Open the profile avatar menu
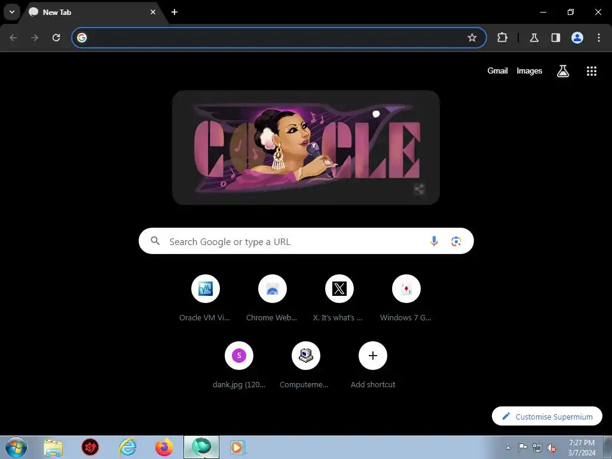This screenshot has height=459, width=612. pos(577,38)
